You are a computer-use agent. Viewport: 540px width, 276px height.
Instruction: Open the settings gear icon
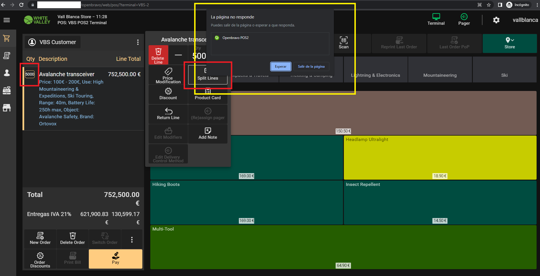(x=496, y=20)
